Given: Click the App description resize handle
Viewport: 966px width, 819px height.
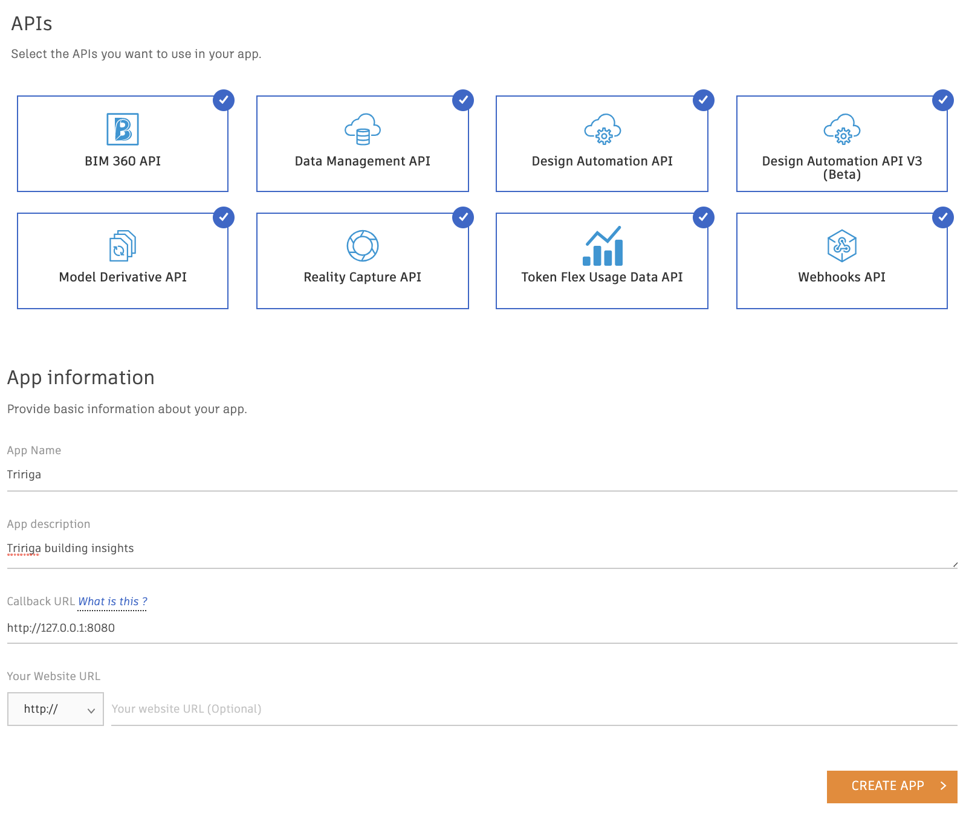Looking at the screenshot, I should click(x=955, y=565).
